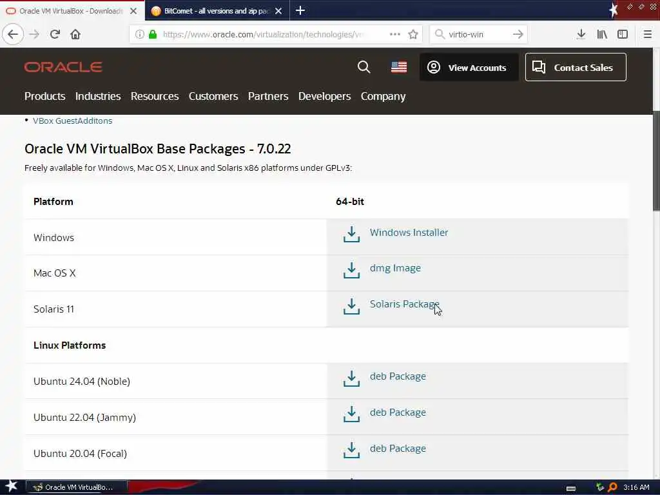This screenshot has height=495, width=660.
Task: Open the Firefox downloads panel
Action: tap(581, 34)
